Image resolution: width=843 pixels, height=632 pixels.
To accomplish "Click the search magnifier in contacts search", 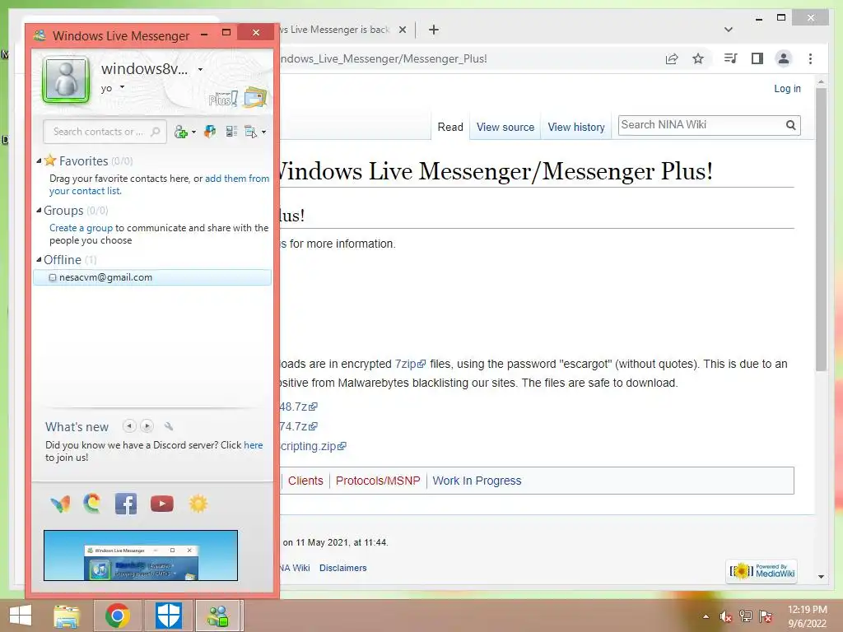I will (156, 131).
